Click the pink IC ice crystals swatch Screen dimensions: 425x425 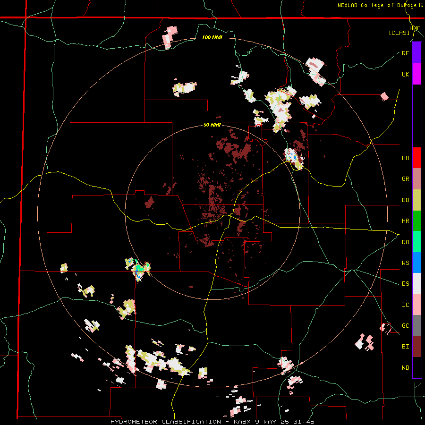click(417, 305)
